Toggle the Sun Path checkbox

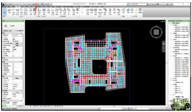tap(13, 56)
